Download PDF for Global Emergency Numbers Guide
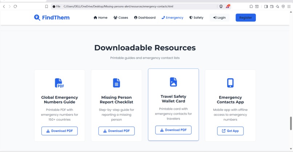The height and width of the screenshot is (152, 293). (59, 131)
